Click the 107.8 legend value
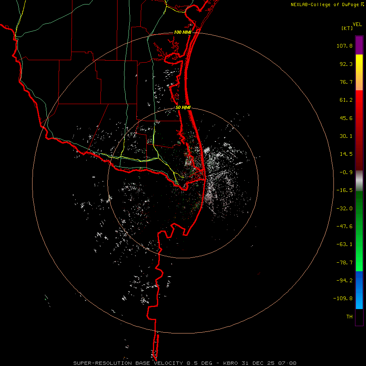The height and width of the screenshot is (366, 366). [x=344, y=46]
